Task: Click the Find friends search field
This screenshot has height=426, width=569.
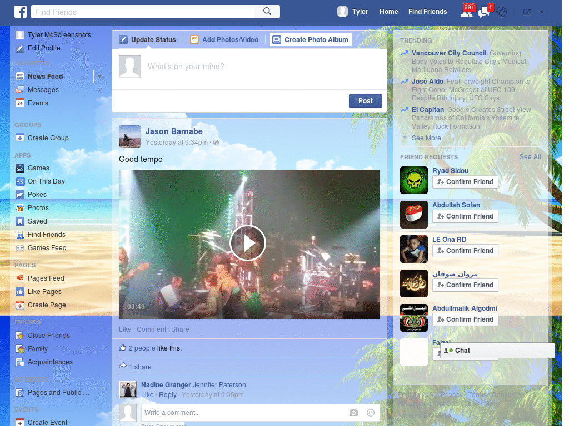Action: click(x=143, y=12)
